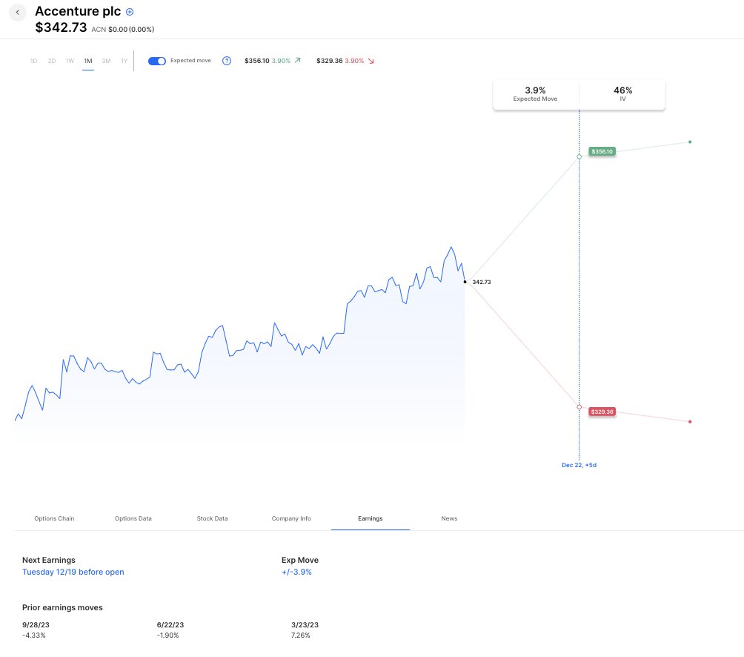
Task: Open the Options Chain tab
Action: [x=54, y=518]
